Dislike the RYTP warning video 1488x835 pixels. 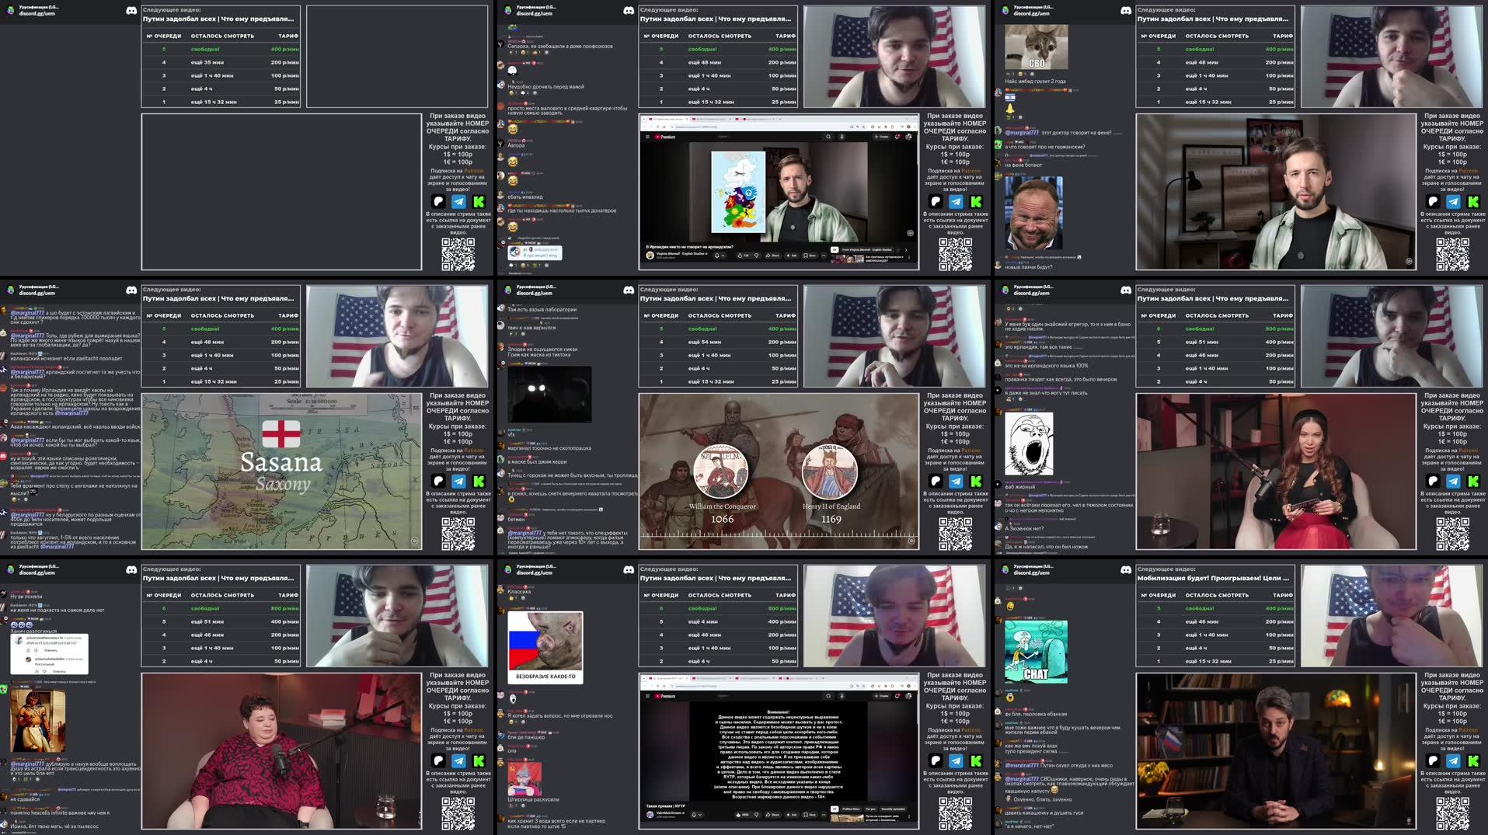click(x=756, y=815)
